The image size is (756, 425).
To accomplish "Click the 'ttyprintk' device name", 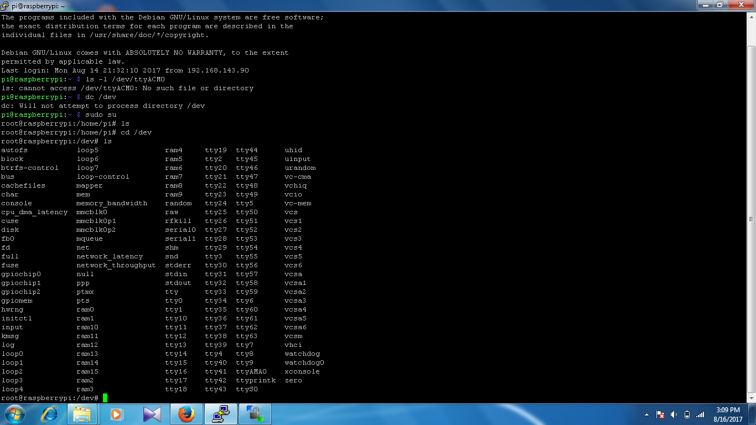I will tap(256, 380).
